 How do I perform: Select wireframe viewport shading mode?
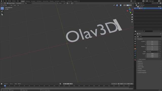tap(126, 5)
